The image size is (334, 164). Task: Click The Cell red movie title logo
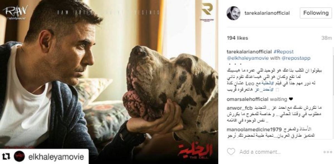coord(195,151)
